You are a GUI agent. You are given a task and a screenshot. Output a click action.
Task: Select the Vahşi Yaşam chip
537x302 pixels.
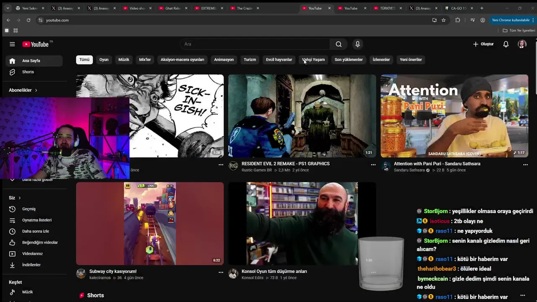pos(313,60)
